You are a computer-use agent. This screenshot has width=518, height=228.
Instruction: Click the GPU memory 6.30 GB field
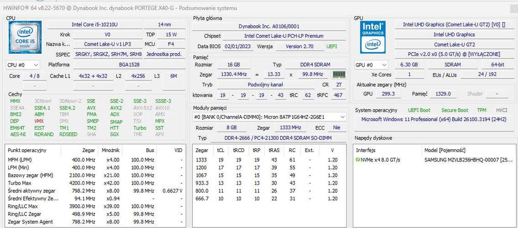(409, 65)
